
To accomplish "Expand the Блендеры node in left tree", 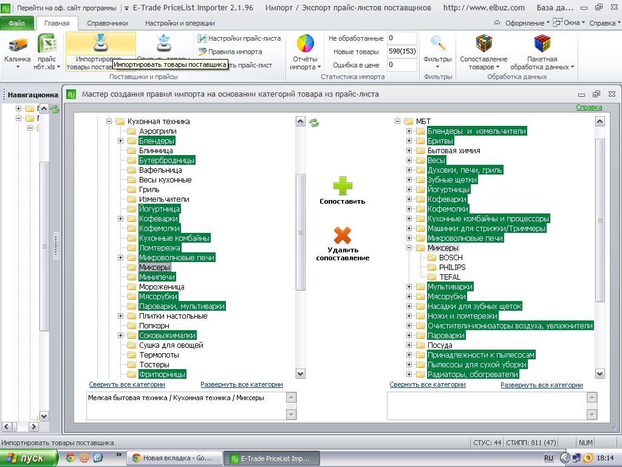I will point(121,141).
